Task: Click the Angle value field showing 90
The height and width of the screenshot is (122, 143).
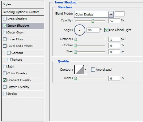Action: click(93, 30)
